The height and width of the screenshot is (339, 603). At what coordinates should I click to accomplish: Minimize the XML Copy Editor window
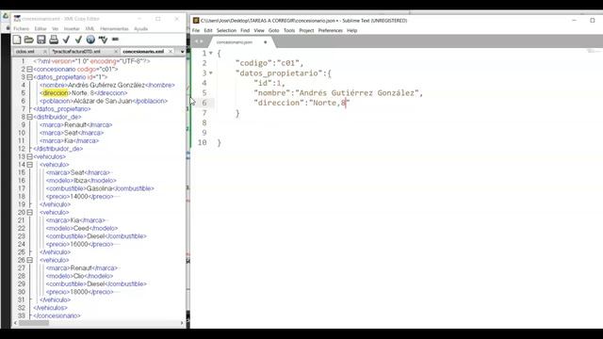point(139,19)
